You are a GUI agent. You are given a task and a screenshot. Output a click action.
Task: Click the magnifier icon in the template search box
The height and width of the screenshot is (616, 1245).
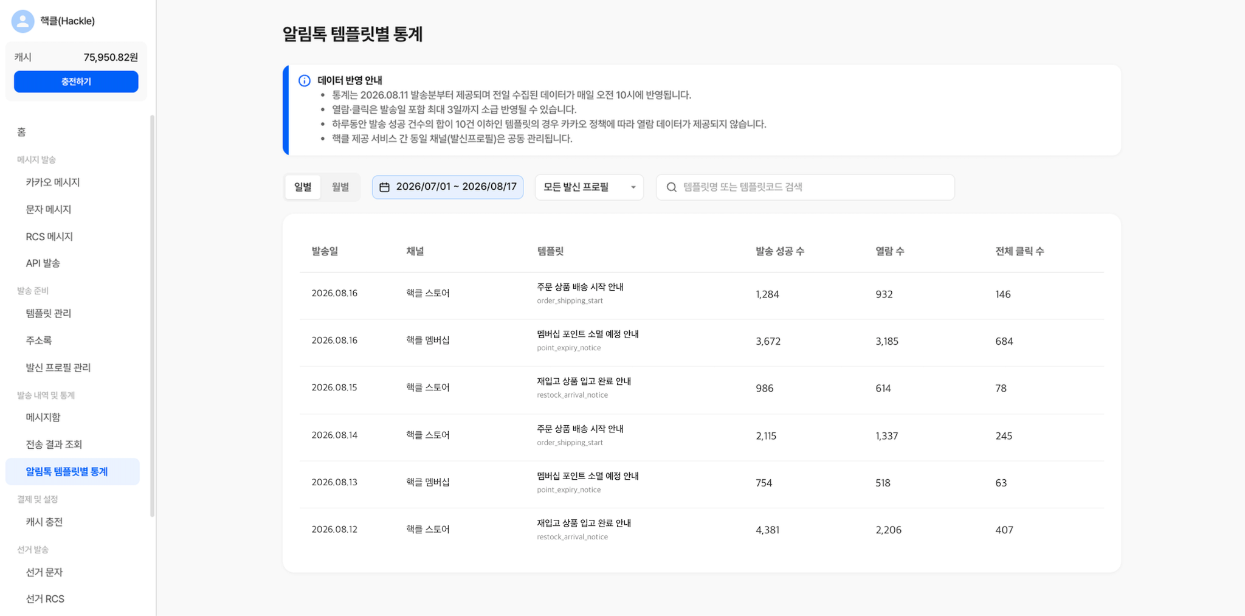tap(671, 187)
